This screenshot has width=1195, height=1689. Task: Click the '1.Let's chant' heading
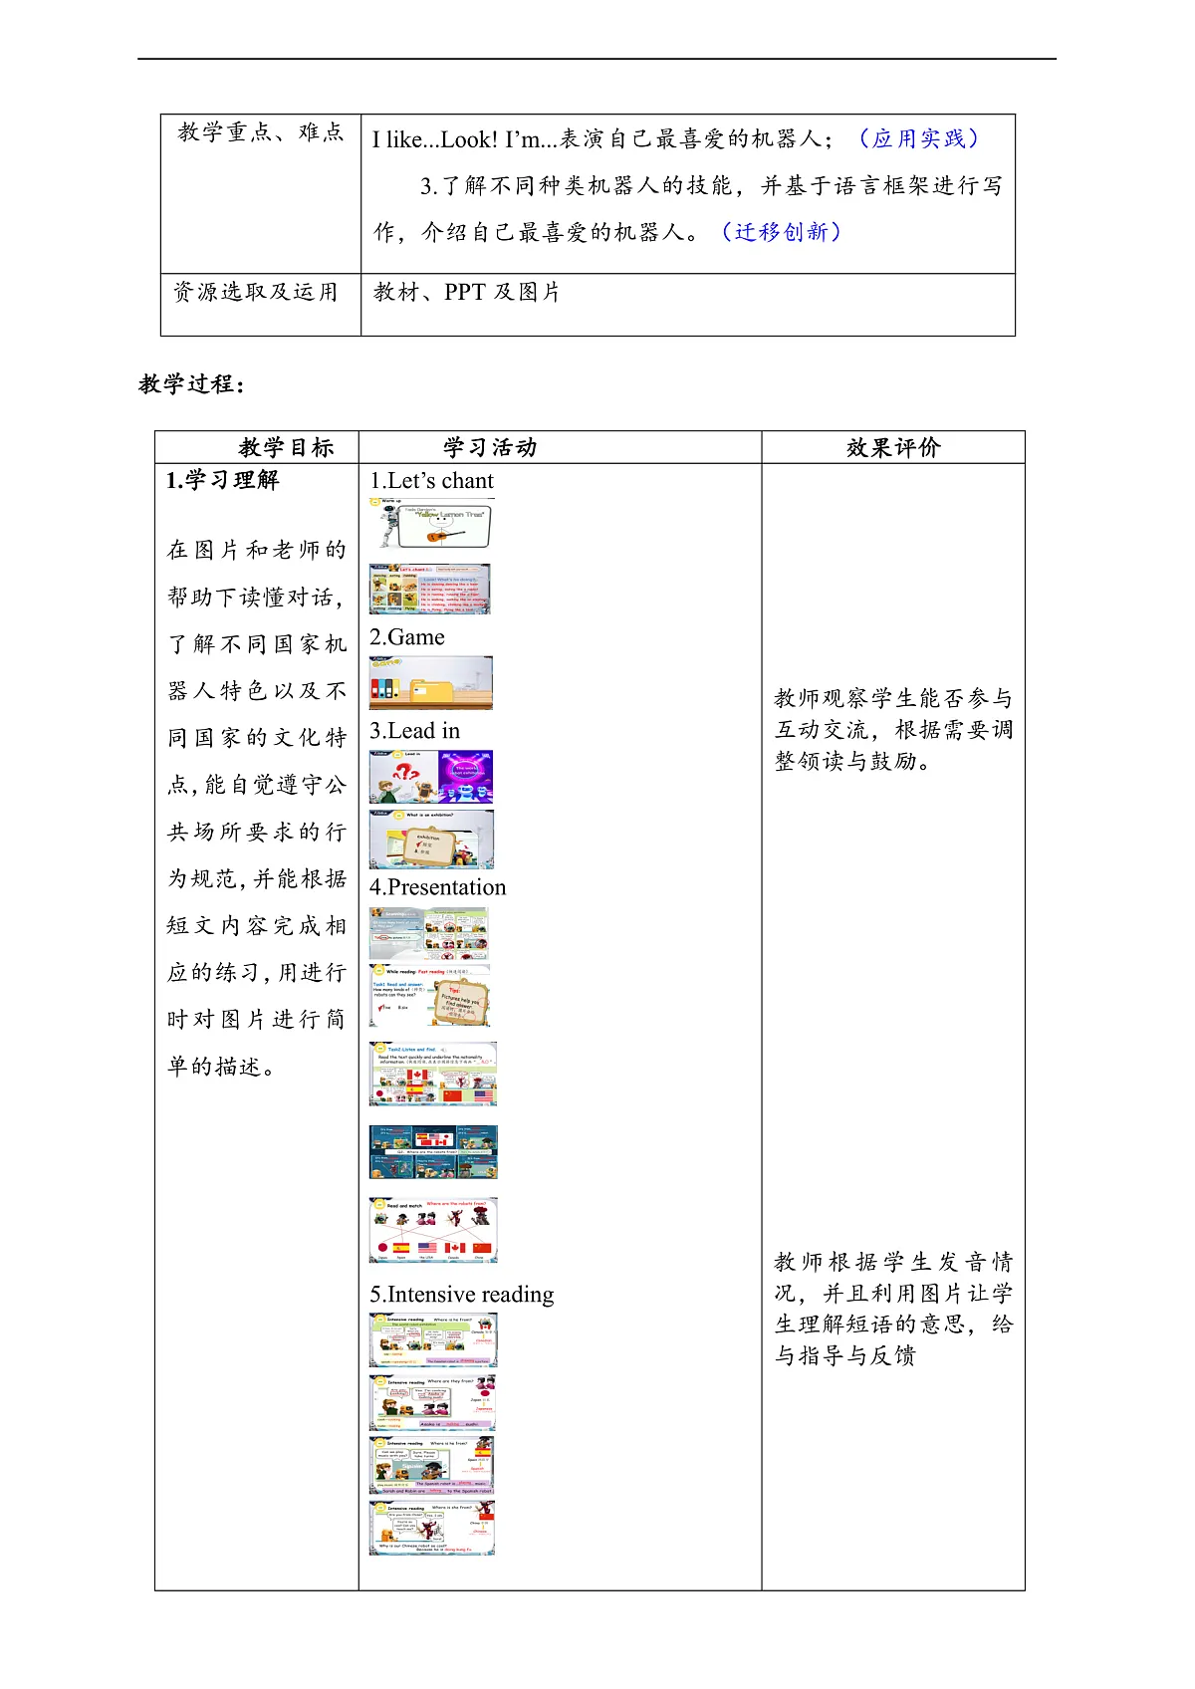[x=432, y=481]
